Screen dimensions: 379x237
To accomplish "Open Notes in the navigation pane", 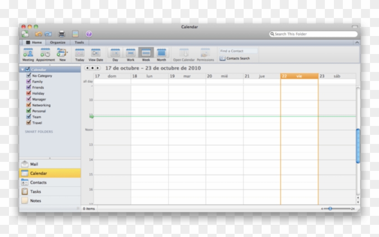I will [50, 201].
